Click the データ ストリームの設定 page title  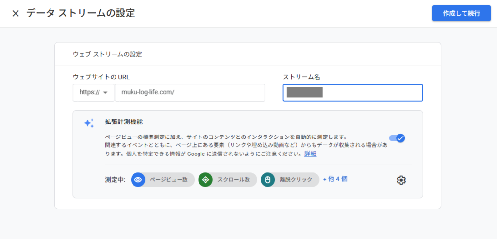pos(81,14)
